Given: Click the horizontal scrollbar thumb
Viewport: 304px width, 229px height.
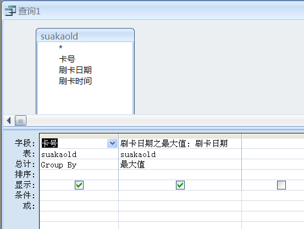Looking at the screenshot, I should pyautogui.click(x=20, y=121).
